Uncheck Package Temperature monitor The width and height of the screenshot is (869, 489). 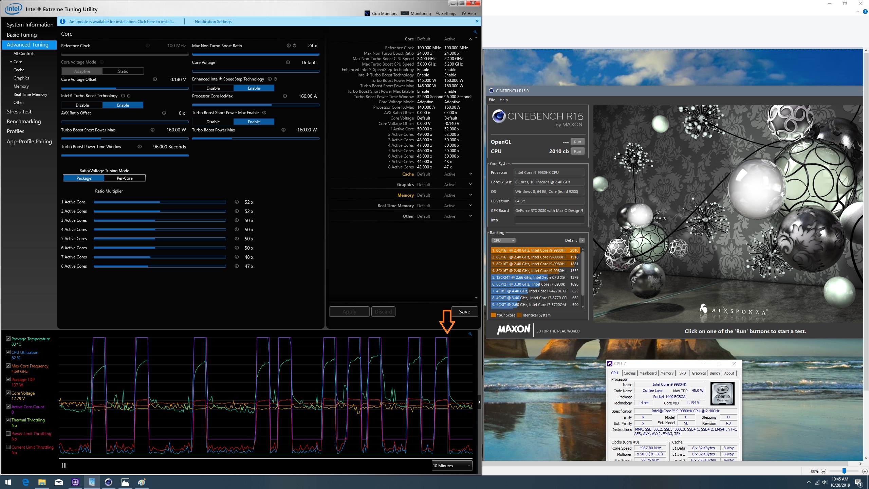tap(8, 339)
